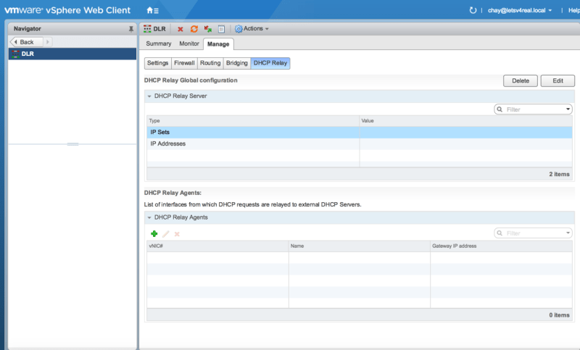Screen dimensions: 580x350
Task: Collapse the DHCP Relay Server section
Action: point(150,96)
